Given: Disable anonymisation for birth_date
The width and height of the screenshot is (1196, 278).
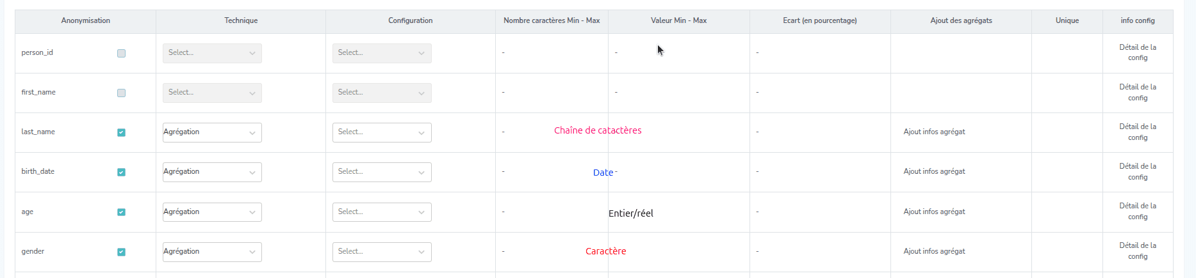Looking at the screenshot, I should click(121, 173).
